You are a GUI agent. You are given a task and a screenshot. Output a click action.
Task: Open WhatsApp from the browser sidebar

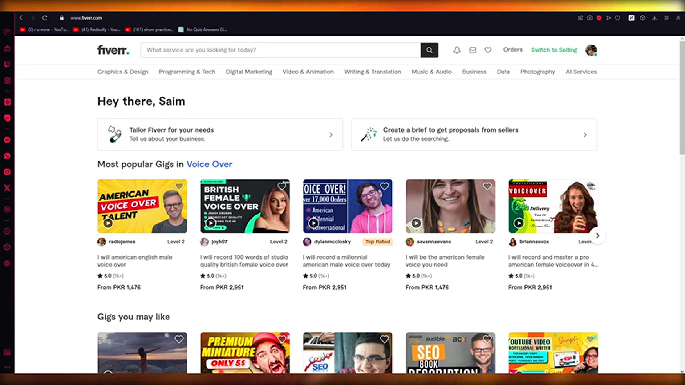click(7, 156)
